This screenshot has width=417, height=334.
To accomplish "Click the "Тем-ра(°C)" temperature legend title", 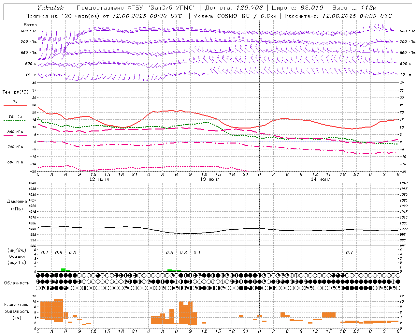I will pyautogui.click(x=15, y=92).
